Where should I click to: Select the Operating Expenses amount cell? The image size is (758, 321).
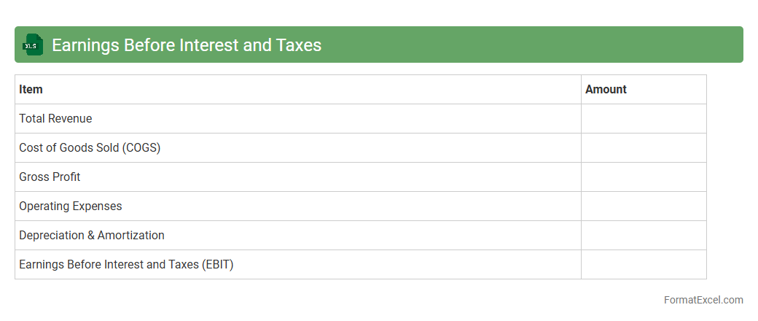click(644, 206)
